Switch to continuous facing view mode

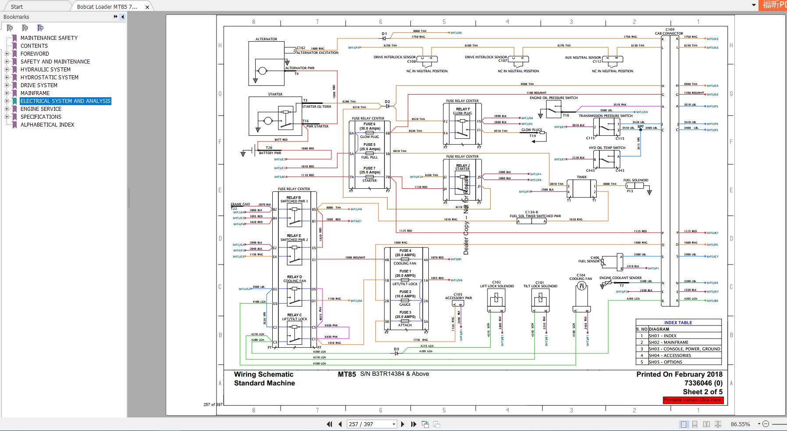[718, 424]
